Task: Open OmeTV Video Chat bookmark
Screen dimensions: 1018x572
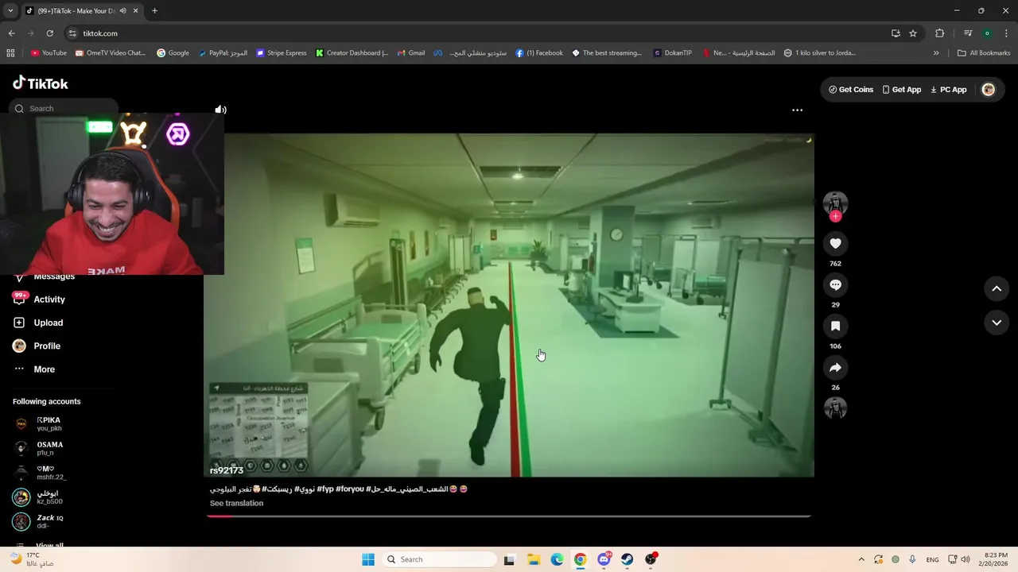Action: pos(111,53)
